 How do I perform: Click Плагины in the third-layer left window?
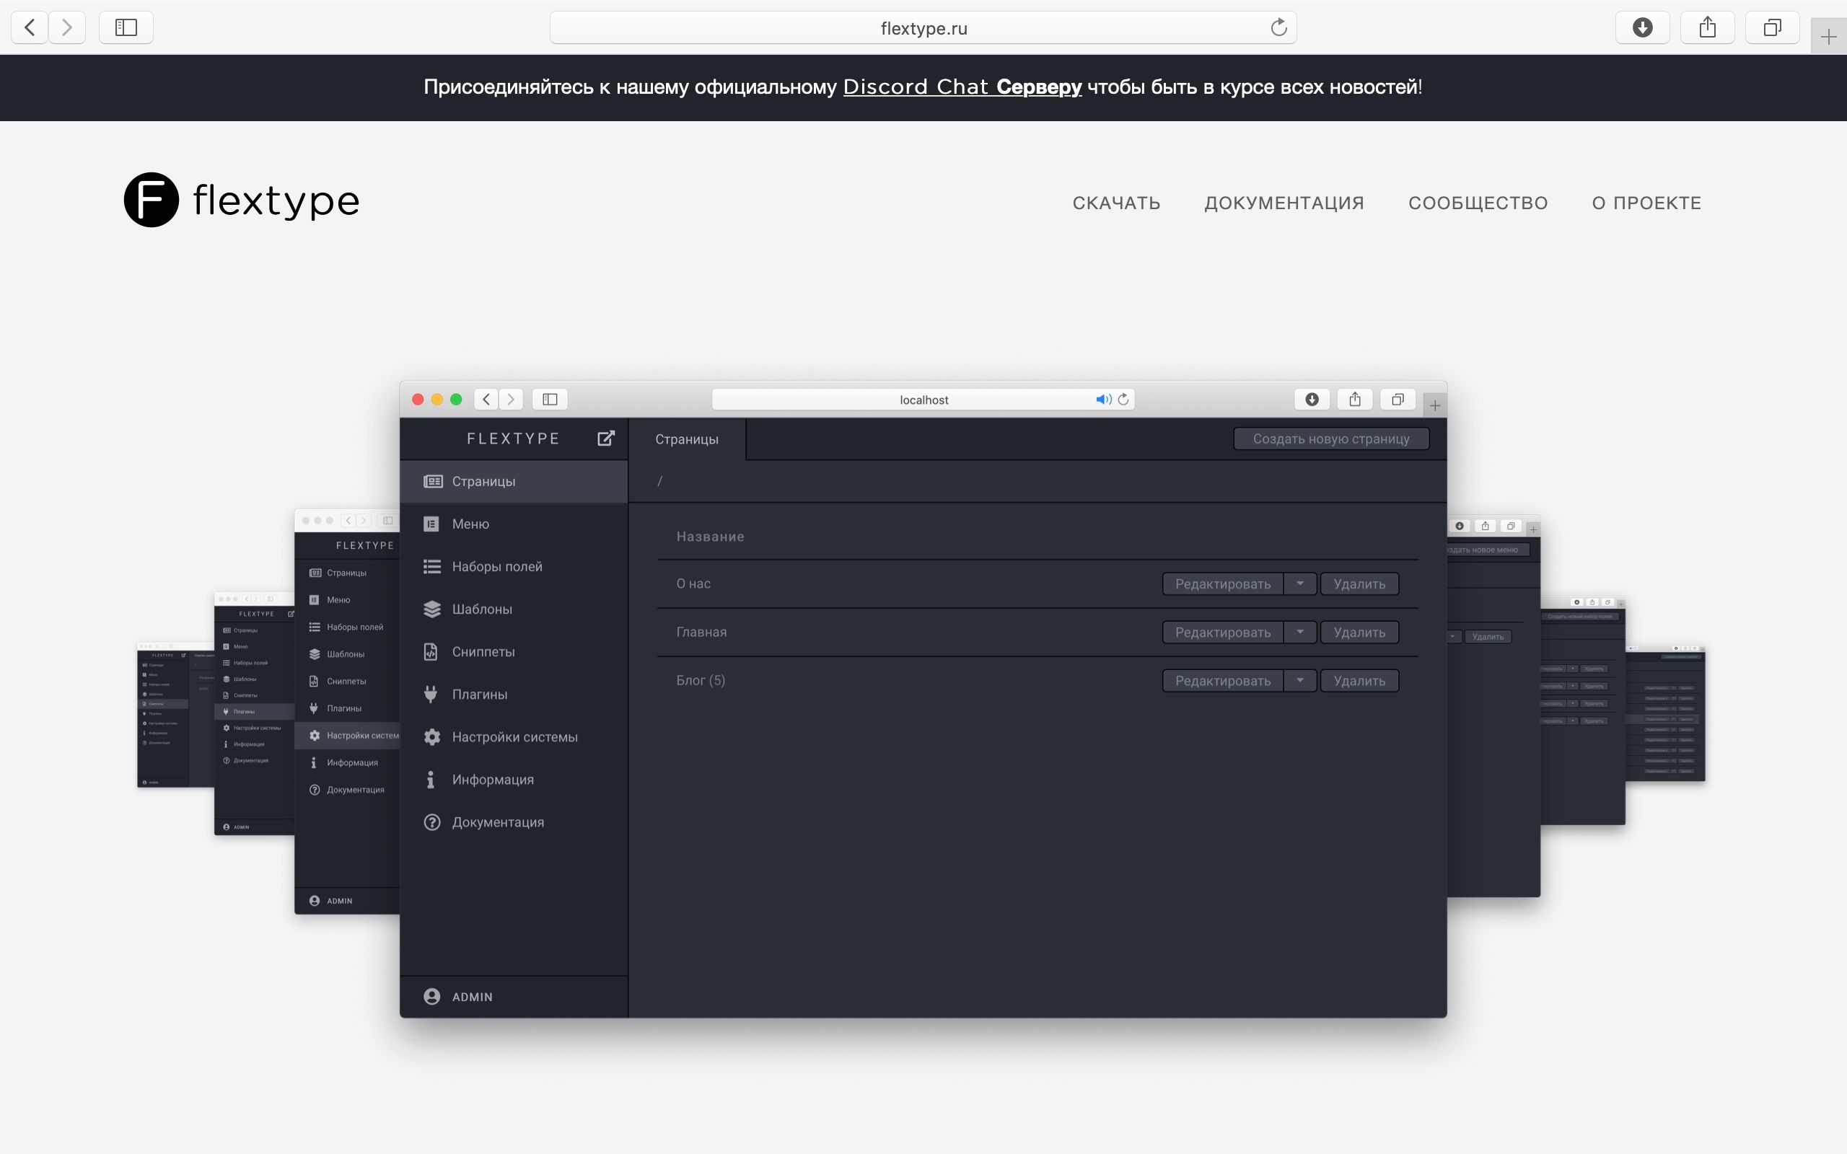(x=254, y=711)
